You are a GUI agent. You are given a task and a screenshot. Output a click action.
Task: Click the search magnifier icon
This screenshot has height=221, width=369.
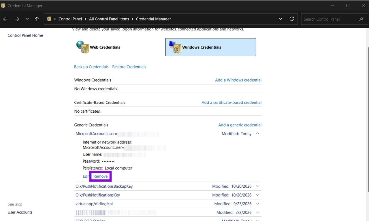tap(361, 19)
